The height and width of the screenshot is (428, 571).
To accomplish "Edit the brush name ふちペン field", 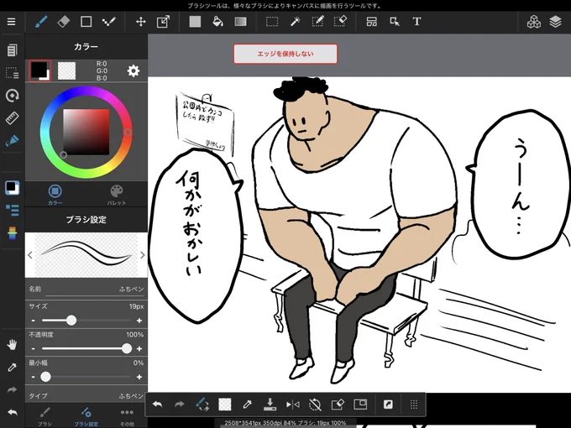I will (86, 289).
